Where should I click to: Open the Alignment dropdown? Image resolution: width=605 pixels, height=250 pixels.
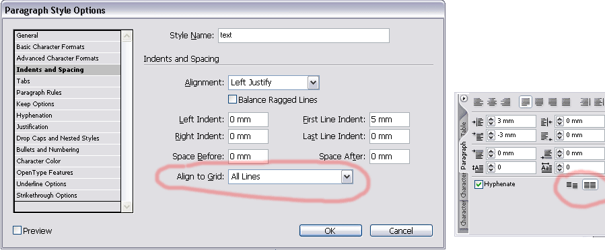(273, 83)
